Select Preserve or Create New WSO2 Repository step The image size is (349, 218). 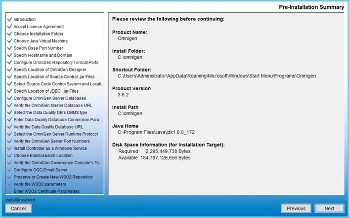pos(53,177)
